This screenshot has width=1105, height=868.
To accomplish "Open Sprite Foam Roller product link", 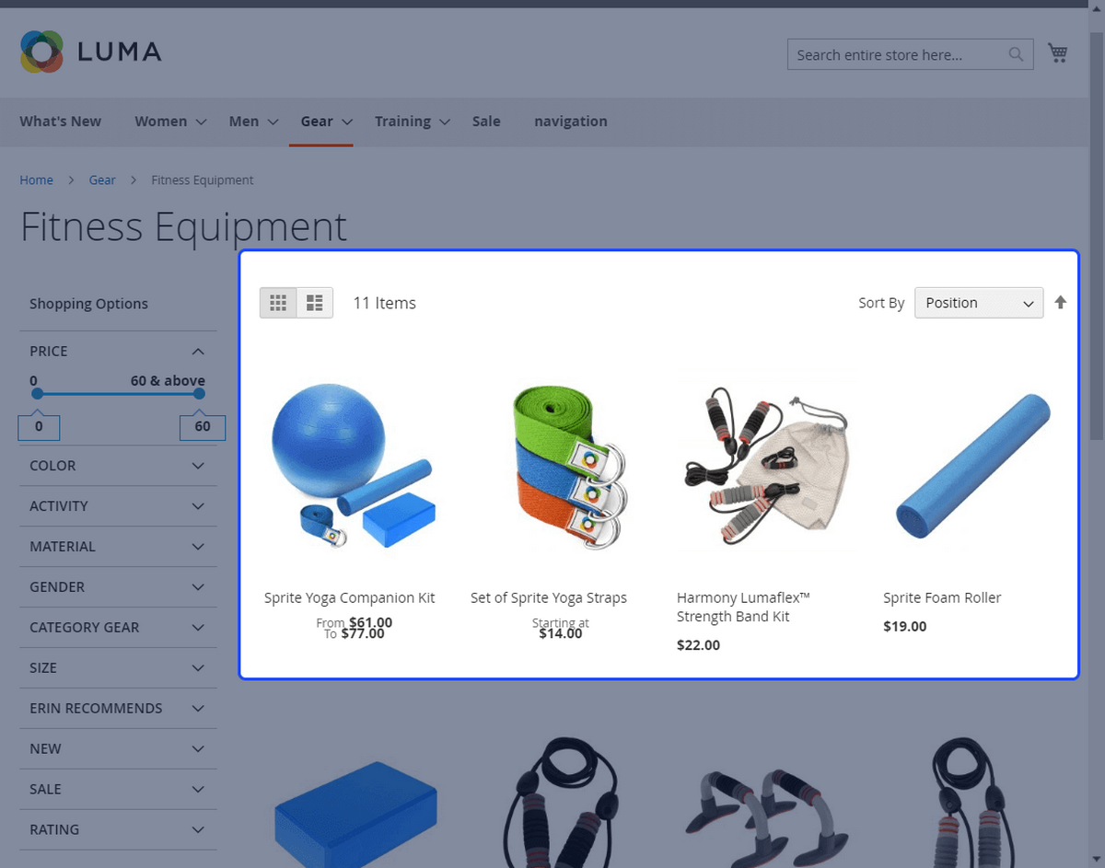I will click(941, 598).
